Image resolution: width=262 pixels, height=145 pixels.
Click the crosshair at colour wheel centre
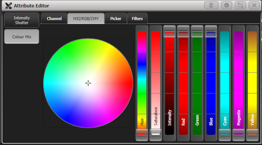click(88, 83)
